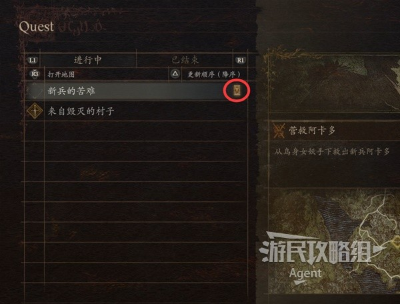Toggle 更新顺序（降序）sort order
Screen dimensions: 400x304
pyautogui.click(x=214, y=74)
